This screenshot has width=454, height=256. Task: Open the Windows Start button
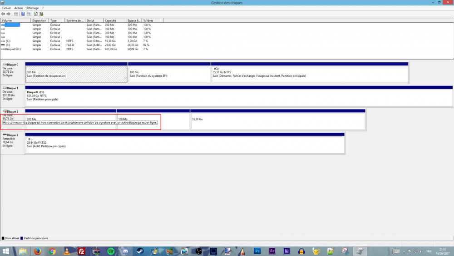point(6,251)
